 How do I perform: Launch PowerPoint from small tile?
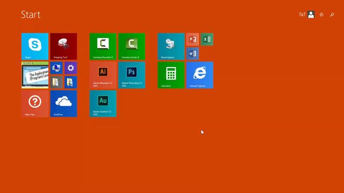pyautogui.click(x=192, y=39)
